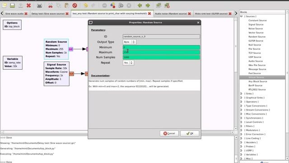Image resolution: width=289 pixels, height=163 pixels.
Task: Generate the flow graph toolbar icon
Action: point(112,5)
